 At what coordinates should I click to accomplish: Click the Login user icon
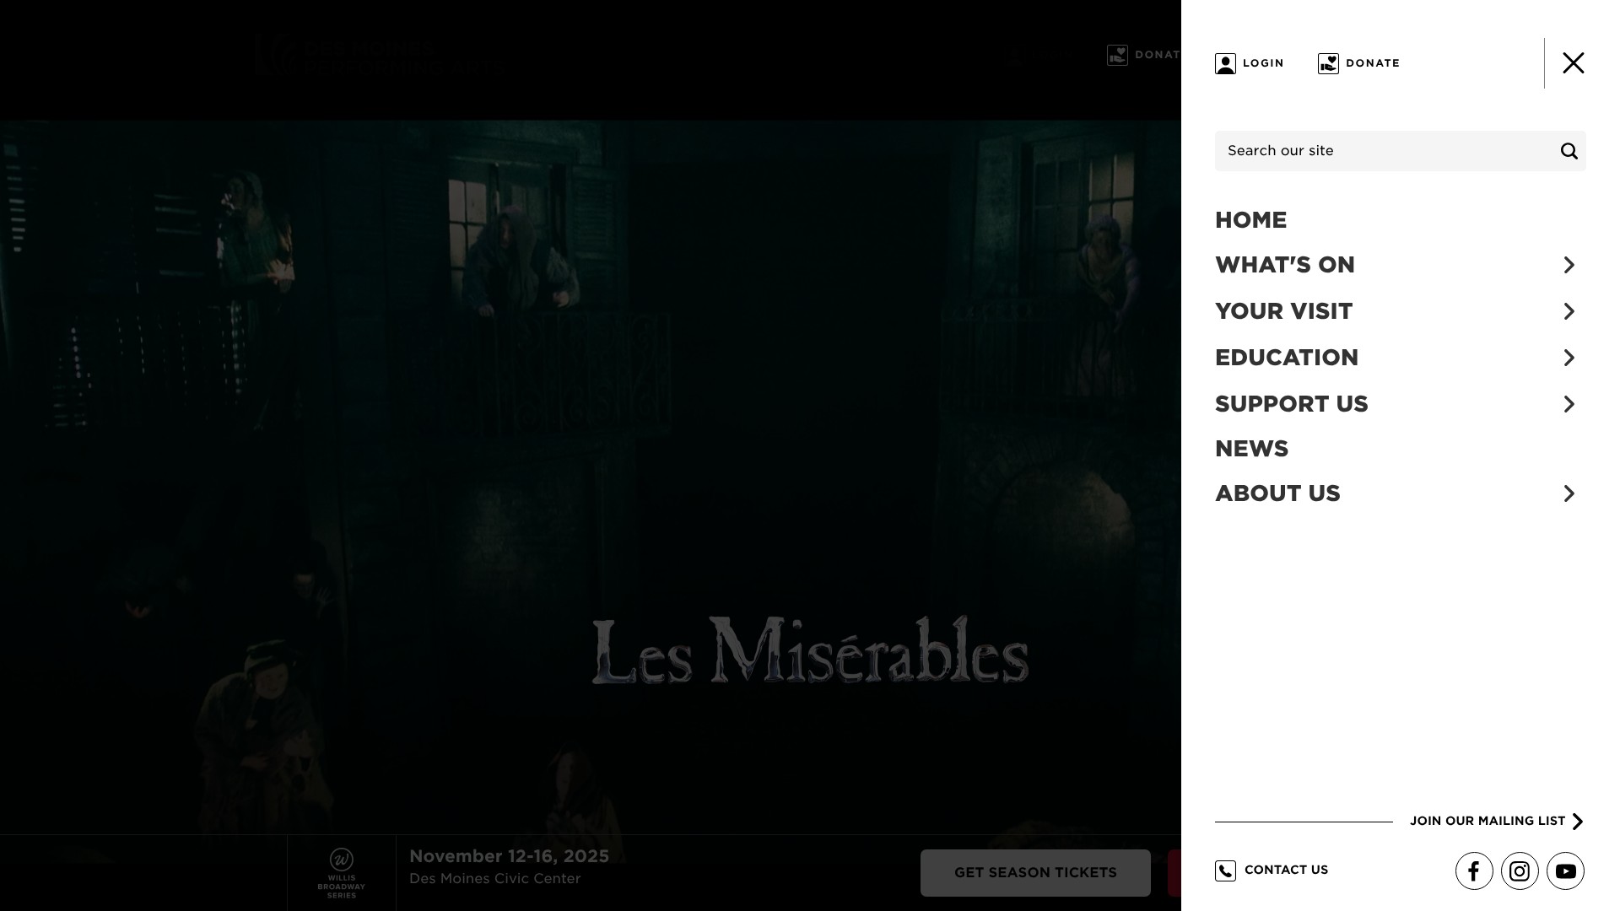pyautogui.click(x=1225, y=63)
